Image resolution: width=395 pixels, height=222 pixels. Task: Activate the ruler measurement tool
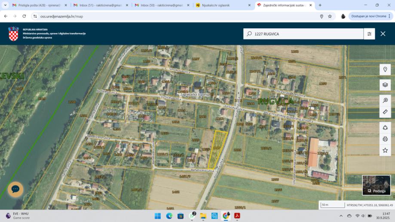[385, 112]
